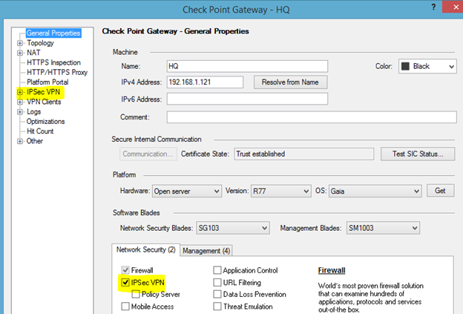Enable Threat Emulation blade
The height and width of the screenshot is (314, 463).
click(217, 307)
